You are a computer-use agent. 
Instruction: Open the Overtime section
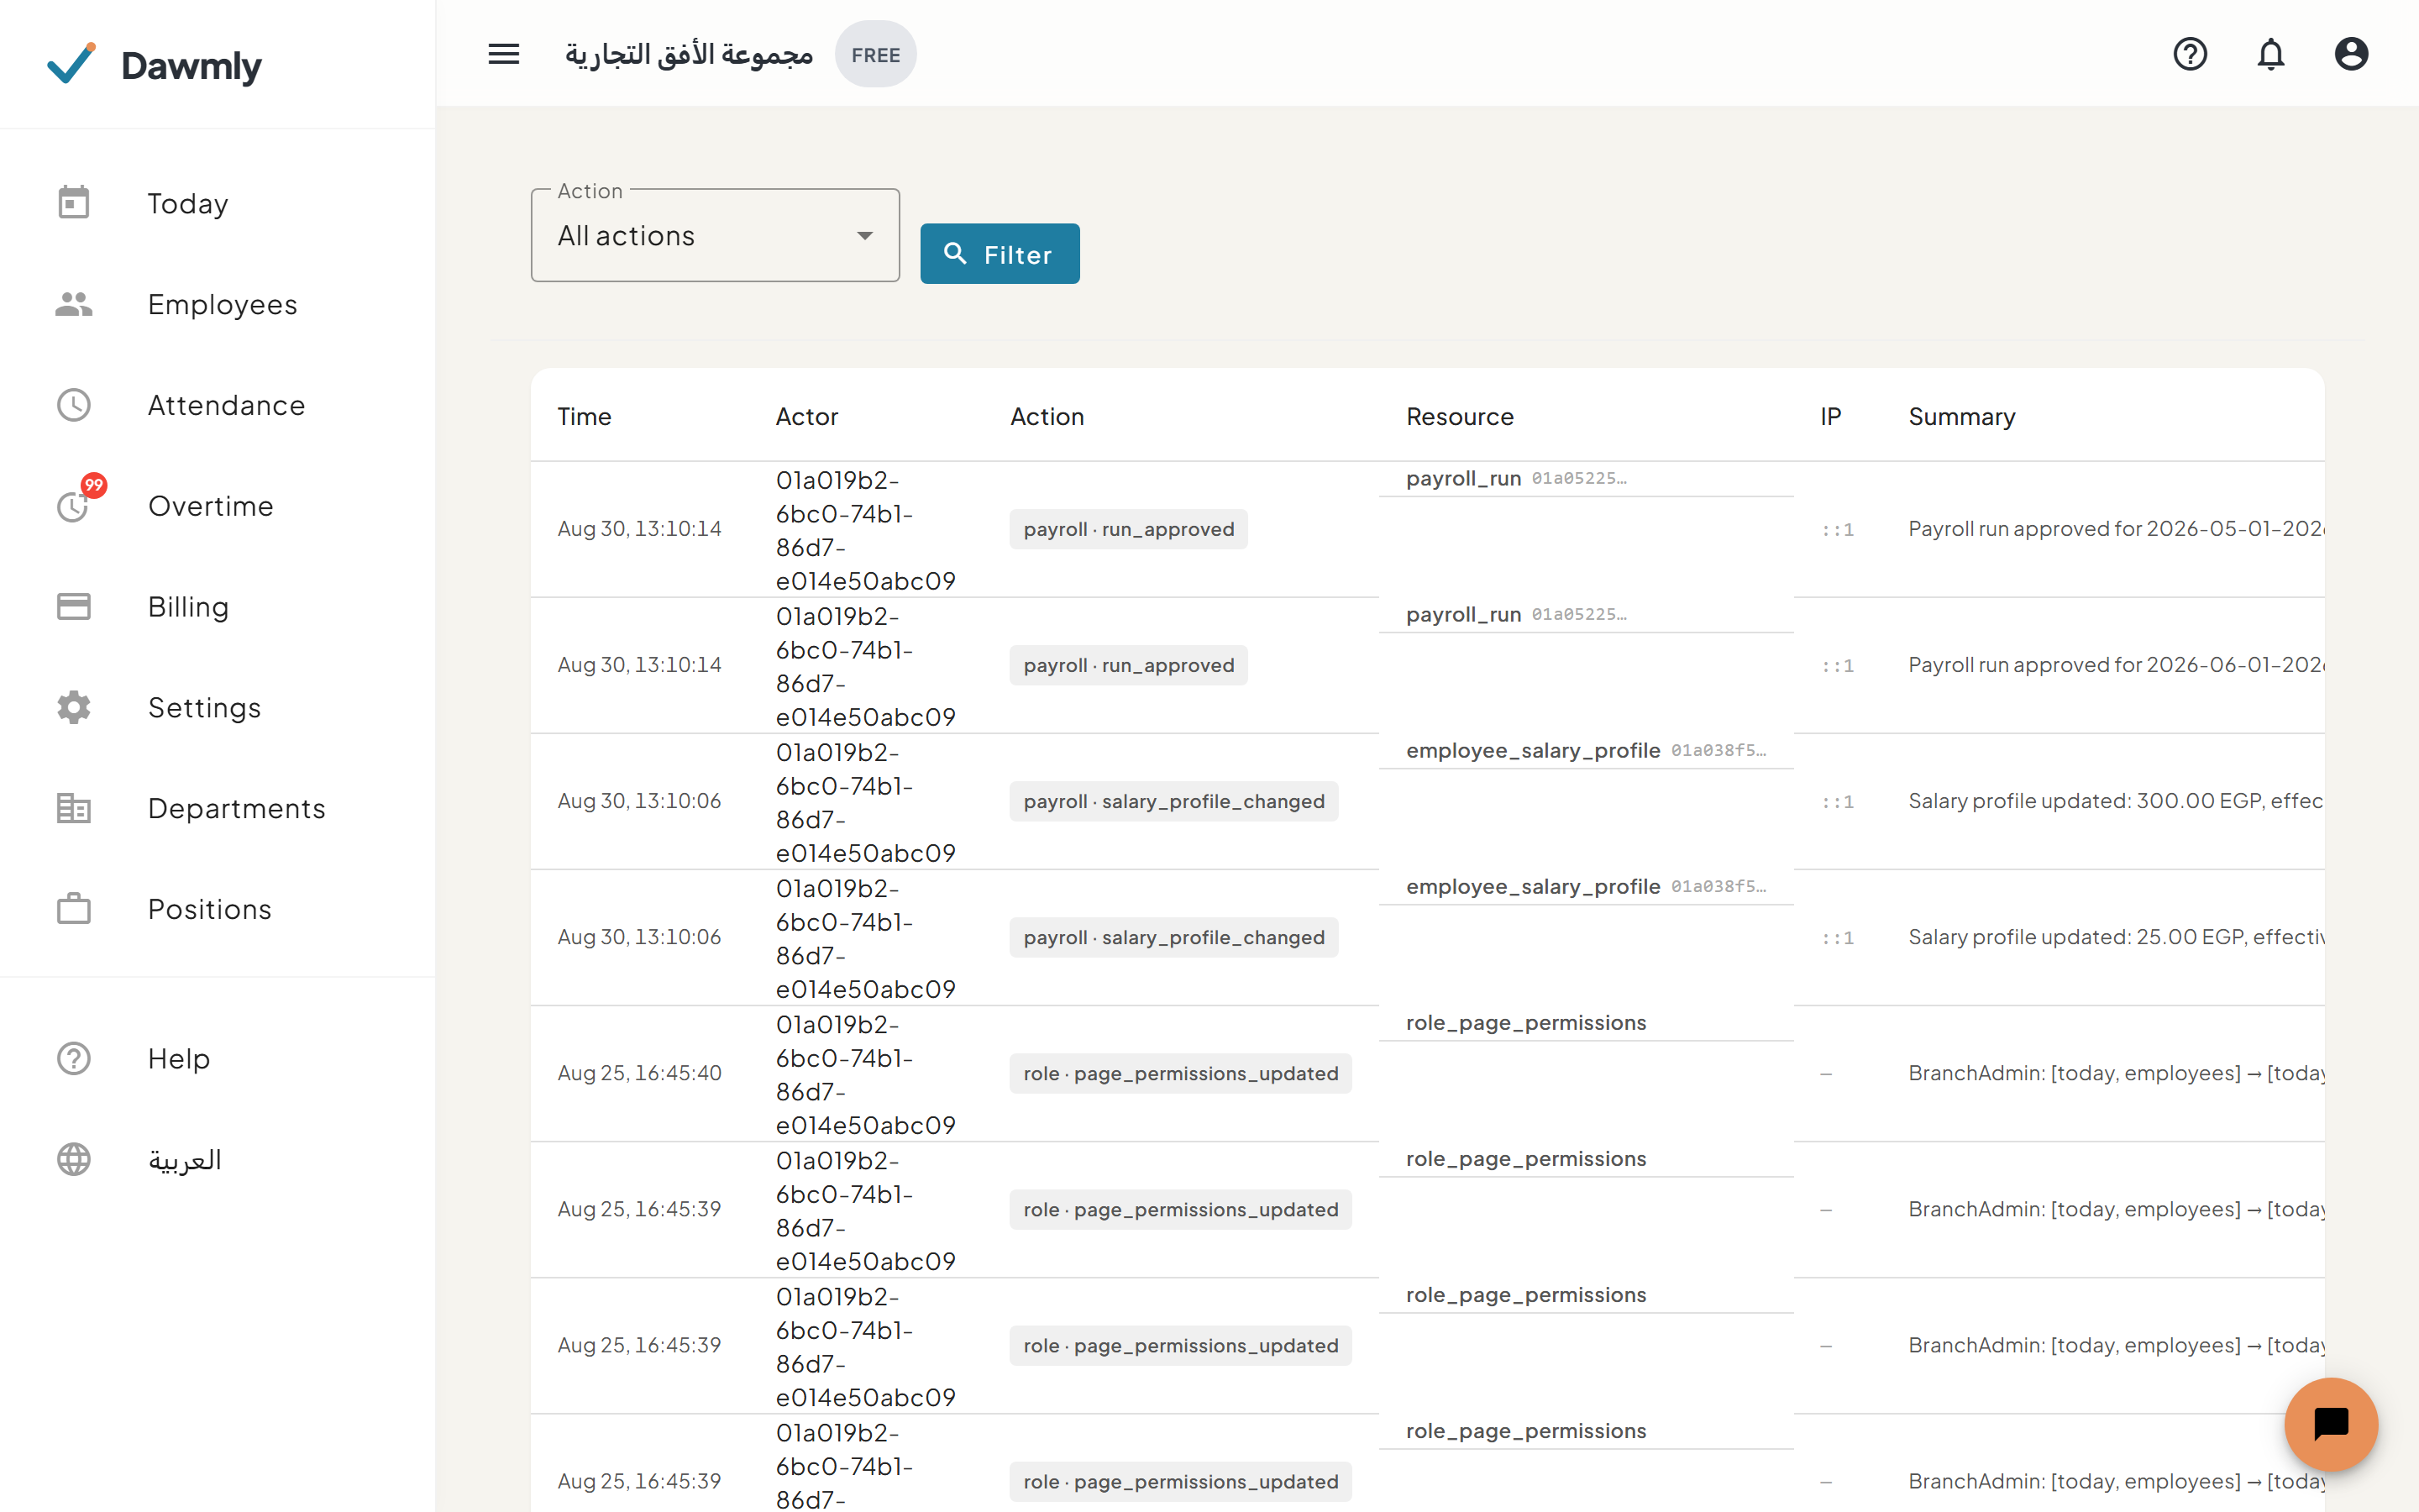[211, 506]
